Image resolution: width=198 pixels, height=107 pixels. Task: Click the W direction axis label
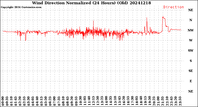tap(191, 40)
